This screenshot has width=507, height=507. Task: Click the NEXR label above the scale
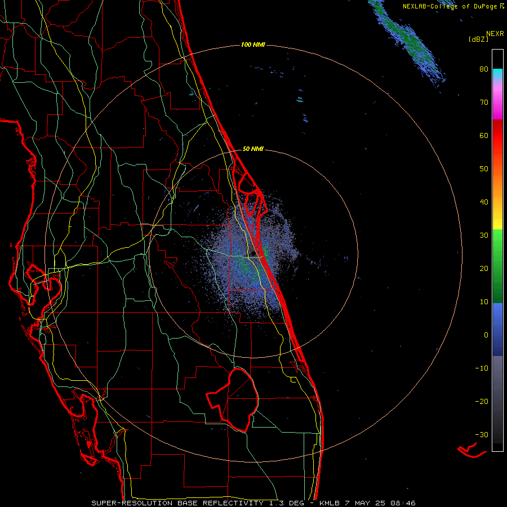pos(495,34)
